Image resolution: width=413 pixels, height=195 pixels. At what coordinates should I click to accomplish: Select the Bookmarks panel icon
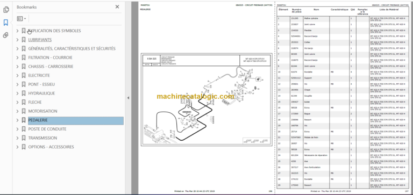(x=6, y=23)
